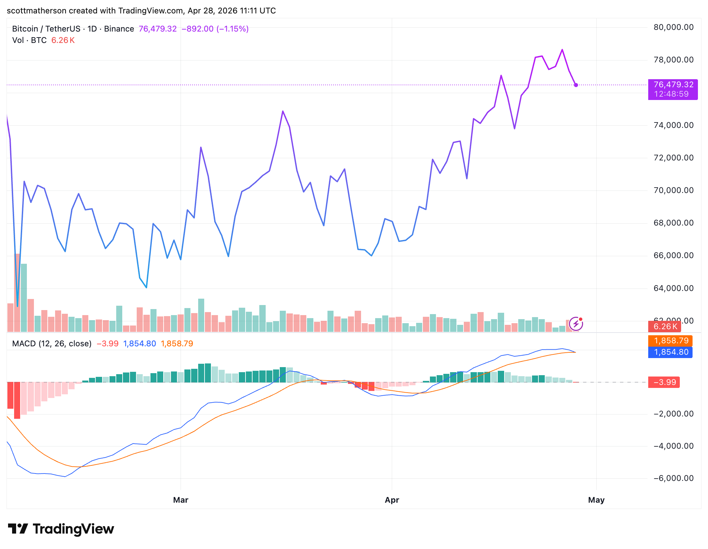The image size is (708, 549).
Task: Click the 80,000.00 price scale label
Action: [x=673, y=27]
